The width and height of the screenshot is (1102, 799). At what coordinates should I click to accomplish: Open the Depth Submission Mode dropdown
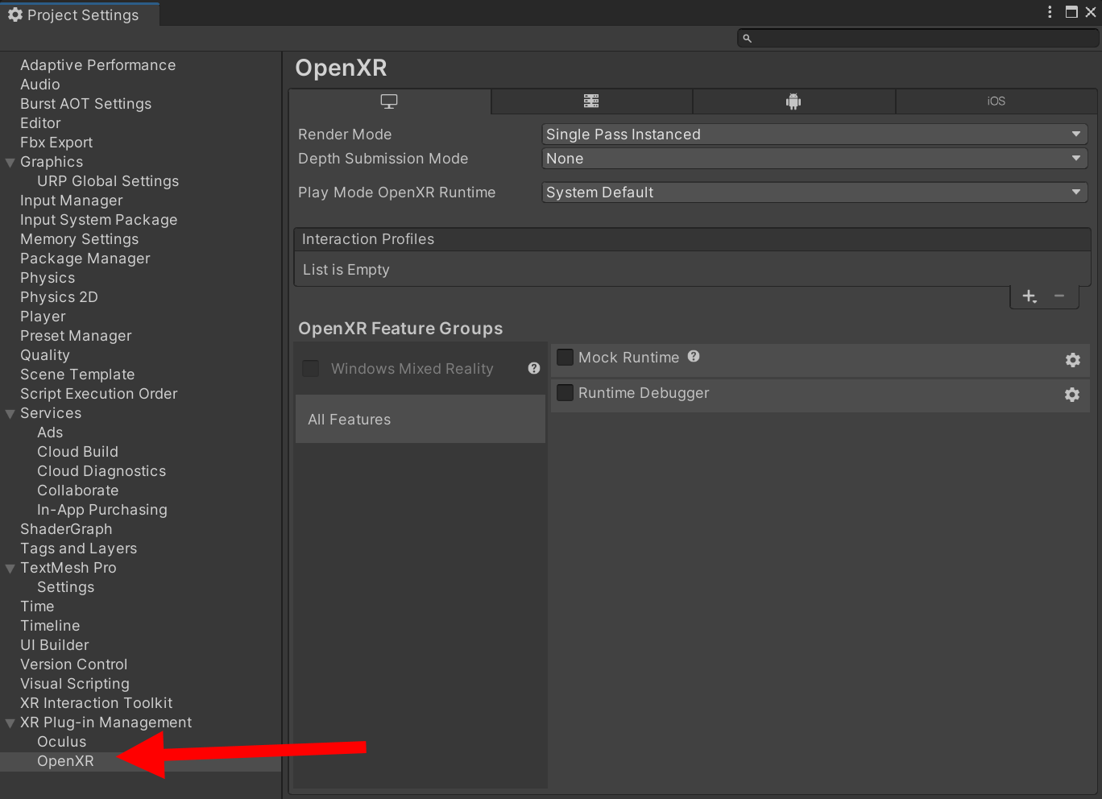coord(814,159)
